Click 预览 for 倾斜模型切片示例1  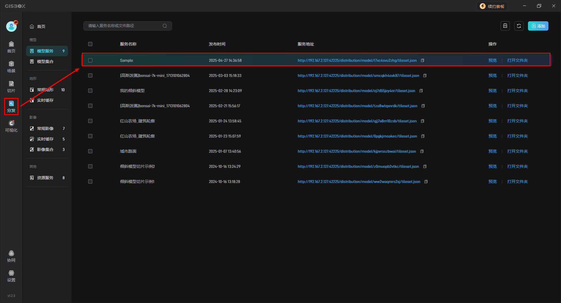point(492,182)
